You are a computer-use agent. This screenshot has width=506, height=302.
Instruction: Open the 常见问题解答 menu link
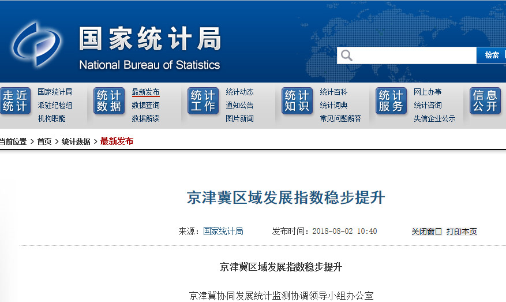coord(340,118)
